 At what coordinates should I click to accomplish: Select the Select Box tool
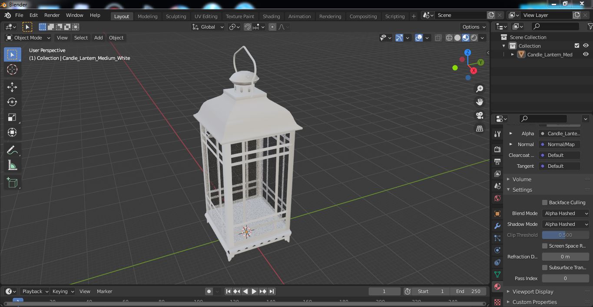click(x=12, y=55)
